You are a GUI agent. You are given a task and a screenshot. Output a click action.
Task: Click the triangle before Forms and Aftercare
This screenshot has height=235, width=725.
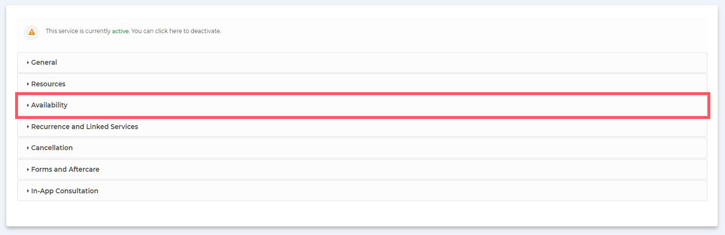[x=28, y=170]
